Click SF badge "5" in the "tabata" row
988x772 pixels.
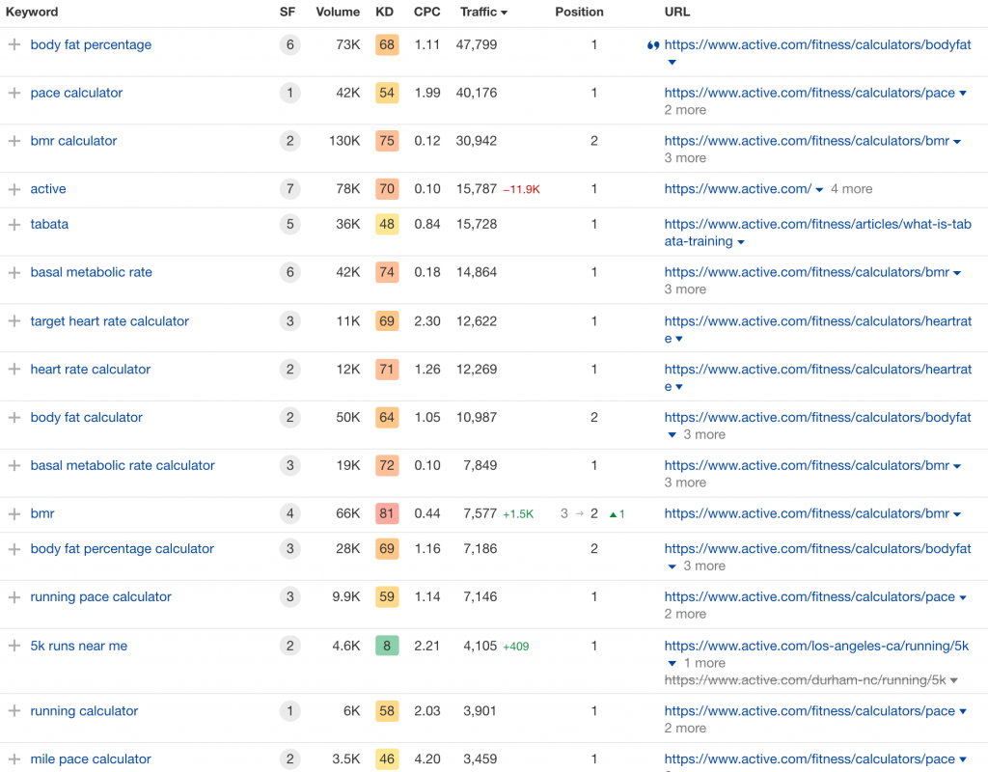289,224
